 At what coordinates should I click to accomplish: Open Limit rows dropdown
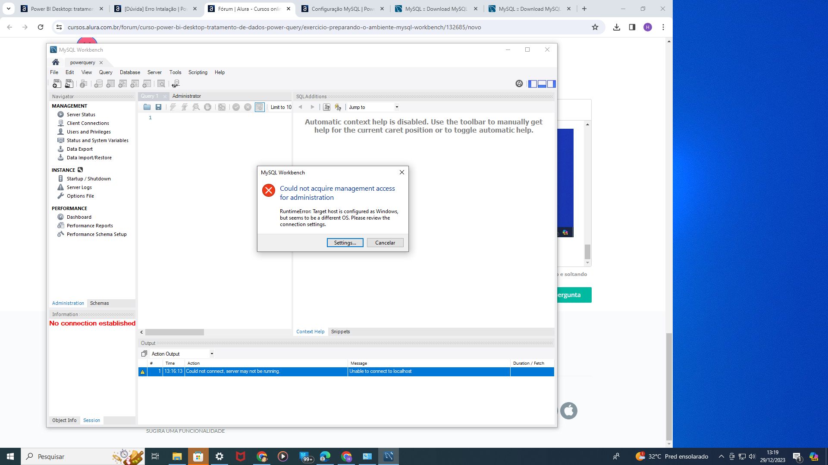281,107
